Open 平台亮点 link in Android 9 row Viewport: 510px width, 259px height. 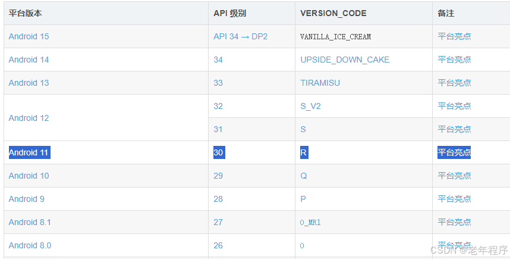tap(454, 198)
